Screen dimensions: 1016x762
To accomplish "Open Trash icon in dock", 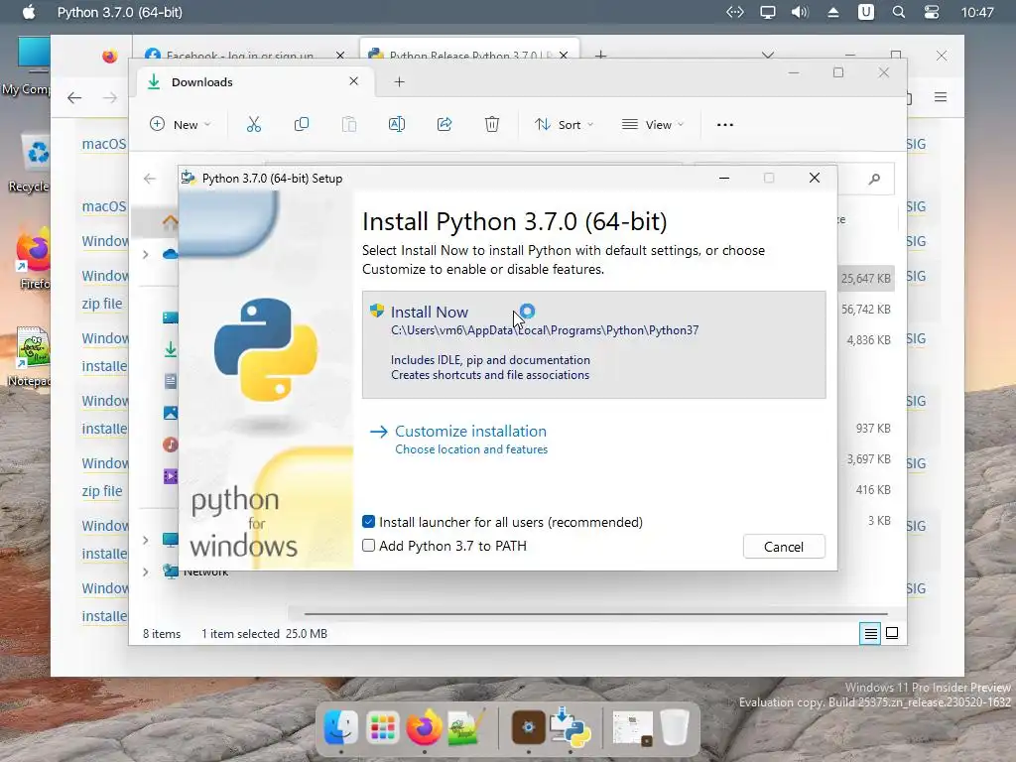I will pyautogui.click(x=675, y=727).
